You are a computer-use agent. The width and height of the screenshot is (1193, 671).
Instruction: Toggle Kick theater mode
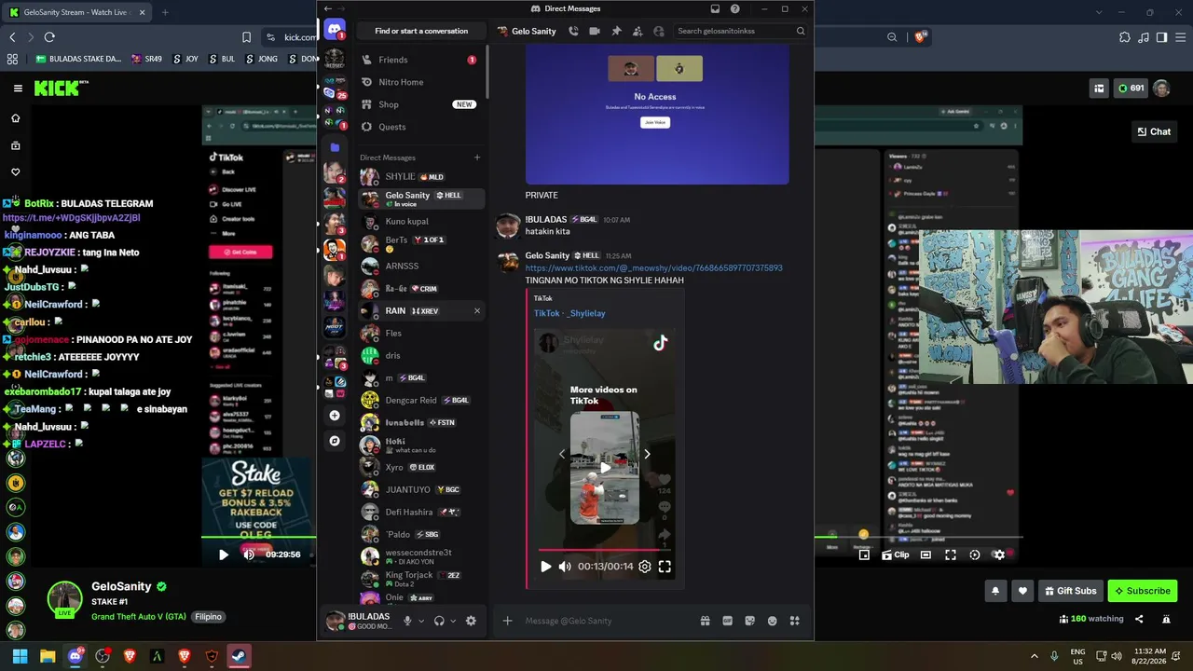(926, 555)
